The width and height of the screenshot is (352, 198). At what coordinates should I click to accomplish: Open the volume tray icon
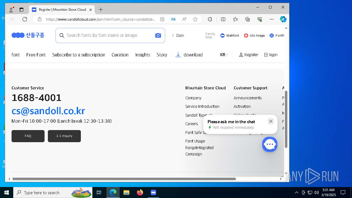click(x=317, y=193)
